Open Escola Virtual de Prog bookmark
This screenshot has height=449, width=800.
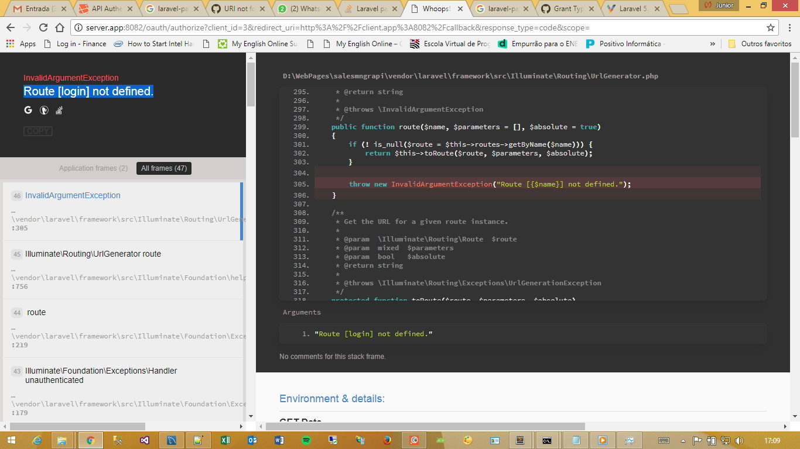(450, 44)
